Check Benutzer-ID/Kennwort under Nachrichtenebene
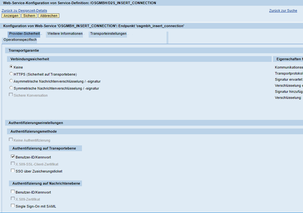This screenshot has height=213, width=303. pos(13,192)
